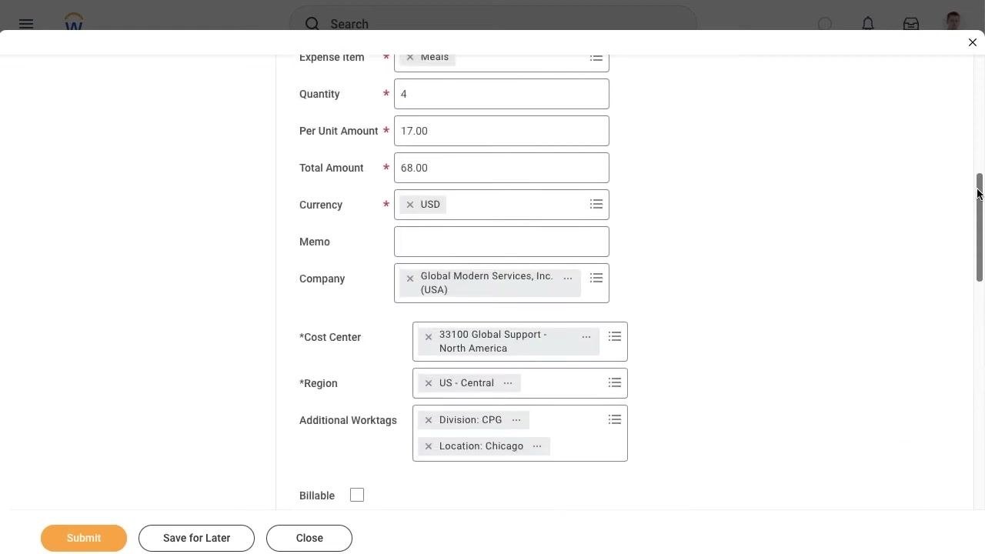Click the Save for Later button

click(196, 538)
